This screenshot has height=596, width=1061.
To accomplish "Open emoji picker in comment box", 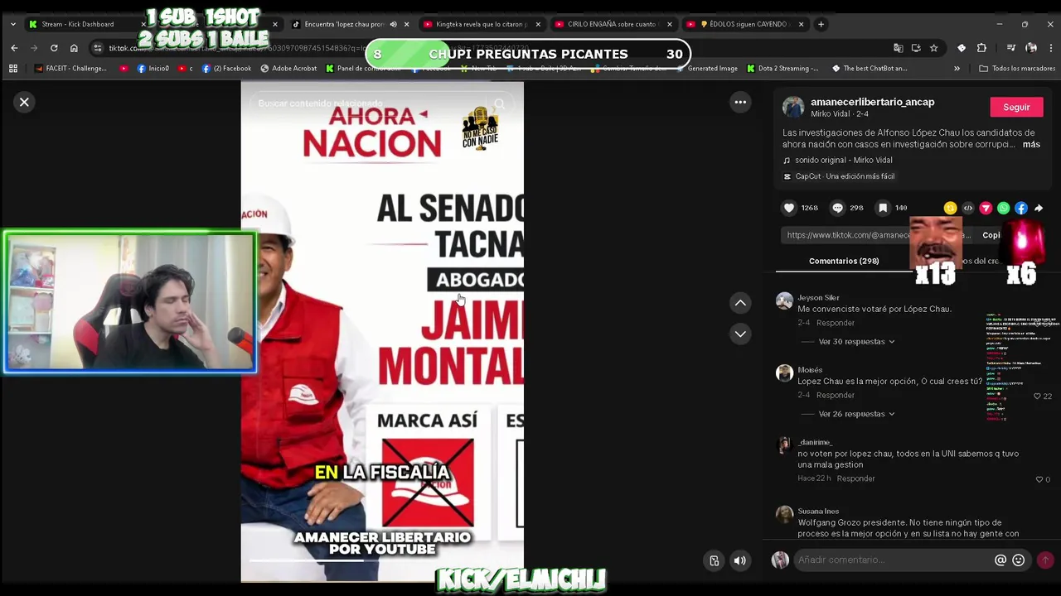I will (x=1019, y=560).
